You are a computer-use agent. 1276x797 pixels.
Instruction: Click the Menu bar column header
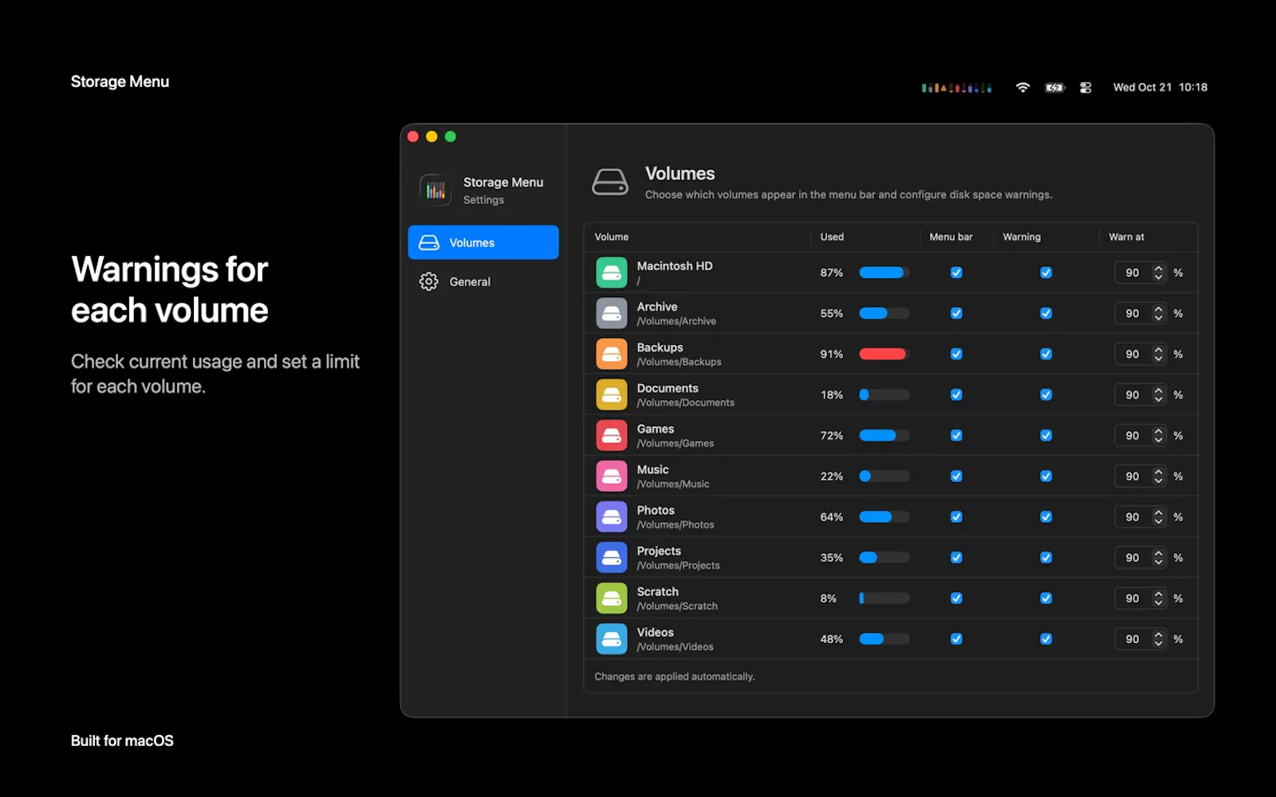tap(951, 237)
